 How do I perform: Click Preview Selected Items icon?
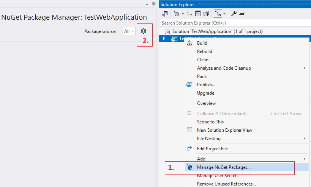[242, 14]
